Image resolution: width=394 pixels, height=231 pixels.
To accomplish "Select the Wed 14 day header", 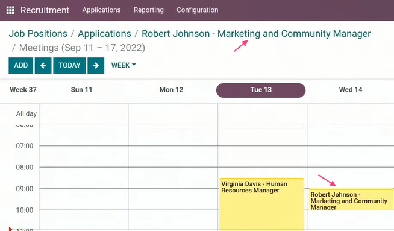I will (351, 90).
